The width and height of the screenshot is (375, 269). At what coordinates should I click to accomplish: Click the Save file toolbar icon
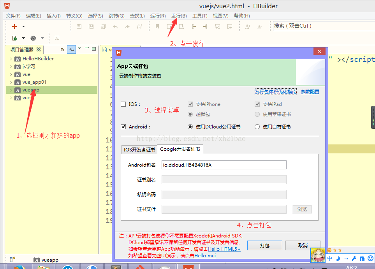click(79, 26)
